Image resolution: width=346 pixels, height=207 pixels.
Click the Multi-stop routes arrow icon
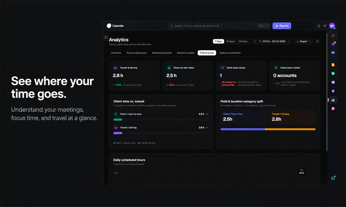pos(222,68)
